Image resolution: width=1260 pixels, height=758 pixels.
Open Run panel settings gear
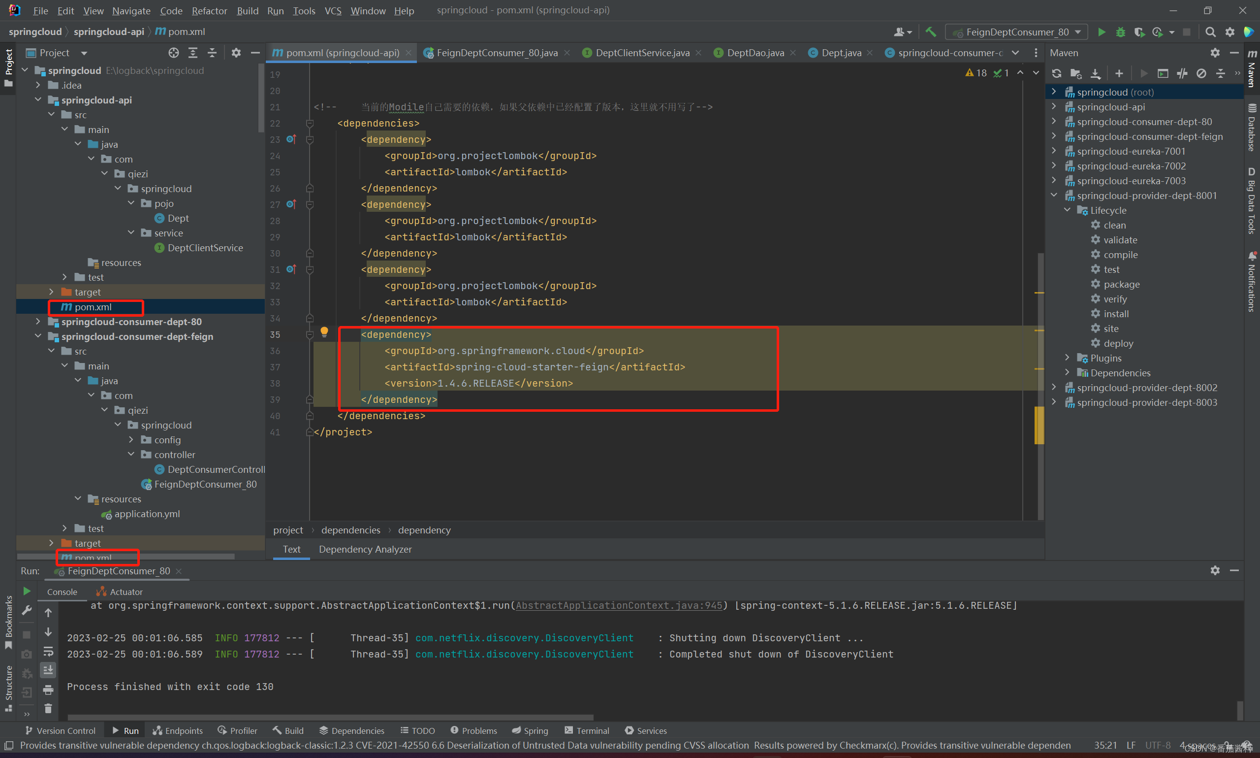(1215, 570)
